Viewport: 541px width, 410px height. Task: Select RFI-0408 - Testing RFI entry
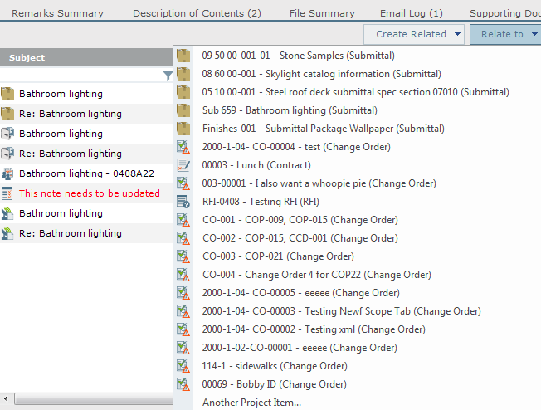point(261,202)
